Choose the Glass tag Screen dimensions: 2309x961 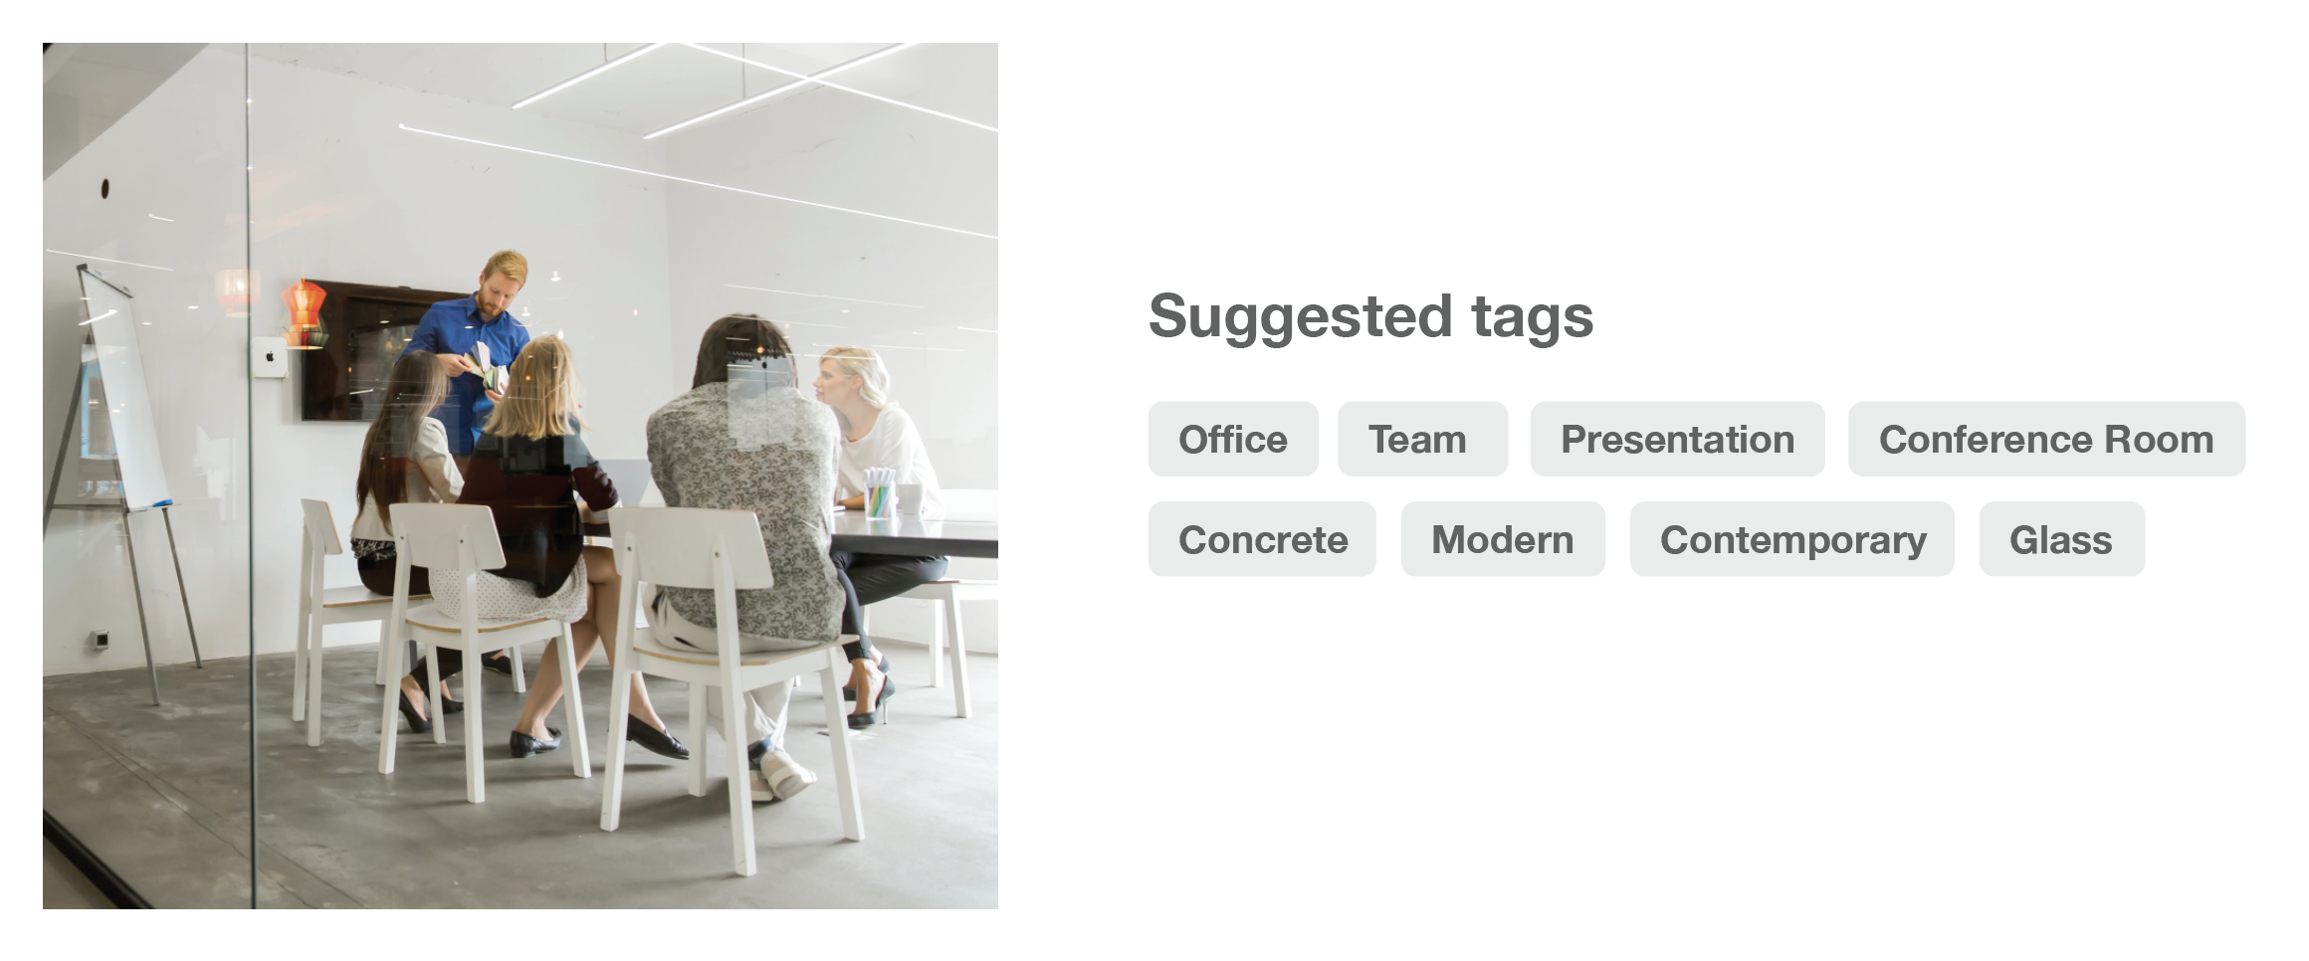(2061, 539)
